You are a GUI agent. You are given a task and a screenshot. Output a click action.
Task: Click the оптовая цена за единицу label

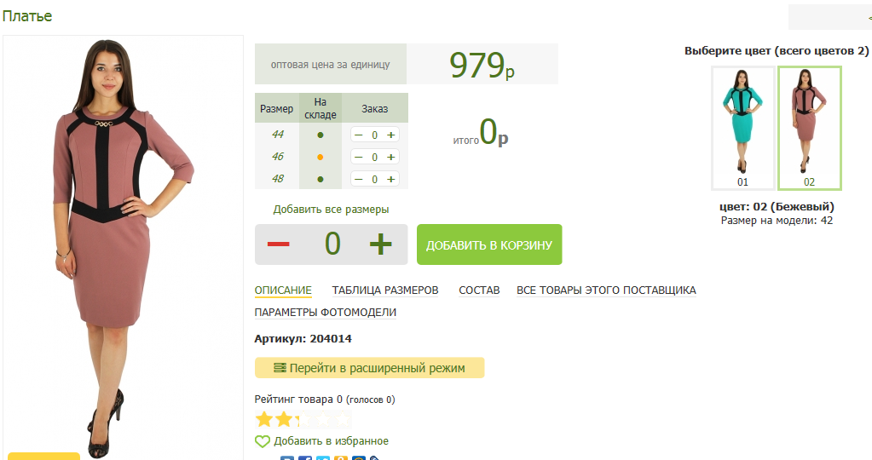(331, 65)
